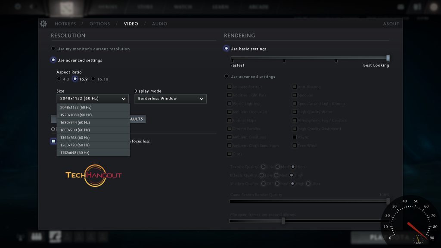Set Shadow Quality to Ultra
The image size is (441, 248).
tap(308, 183)
